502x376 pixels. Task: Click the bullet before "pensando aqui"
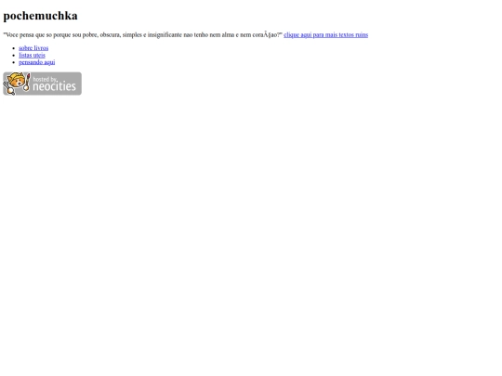[x=13, y=62]
